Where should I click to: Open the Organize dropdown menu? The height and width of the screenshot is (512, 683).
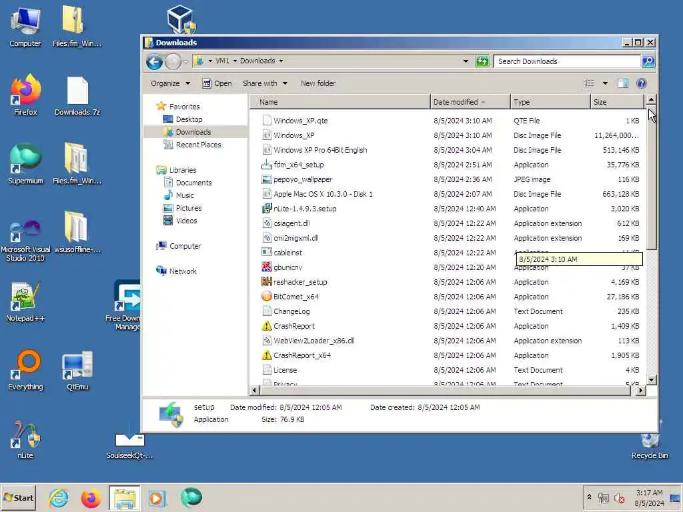tap(170, 83)
